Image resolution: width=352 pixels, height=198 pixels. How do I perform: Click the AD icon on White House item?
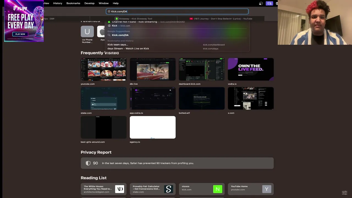[x=120, y=189]
